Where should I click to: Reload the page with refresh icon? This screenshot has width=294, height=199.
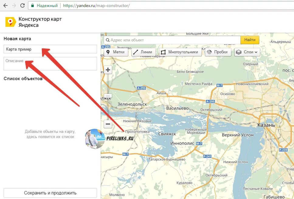22,5
